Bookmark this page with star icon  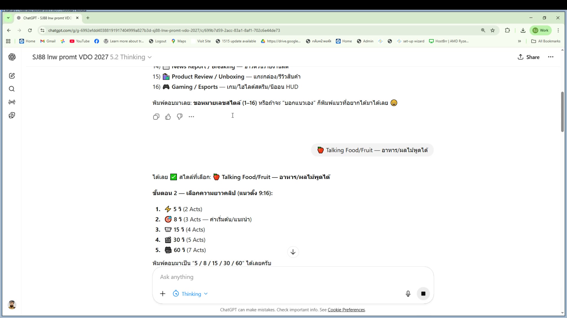493,30
